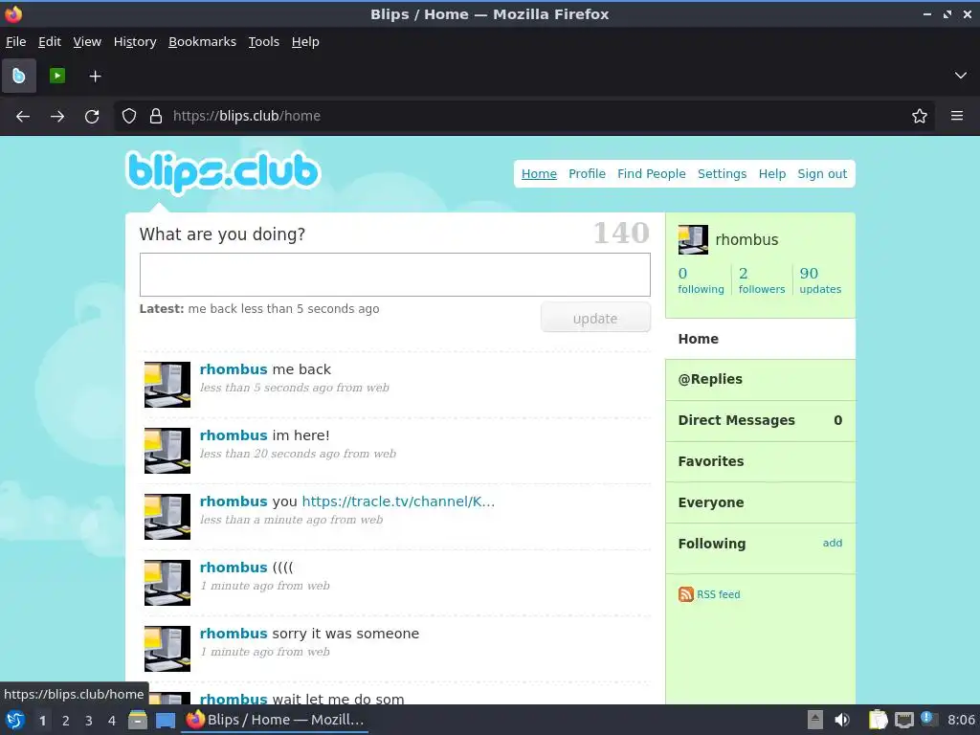This screenshot has width=980, height=735.
Task: Open the tracle.tv channel link
Action: [x=398, y=501]
